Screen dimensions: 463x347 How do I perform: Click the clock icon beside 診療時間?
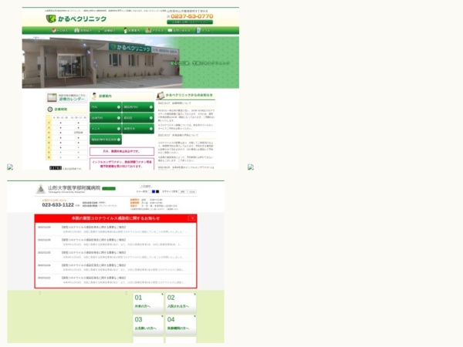click(50, 109)
